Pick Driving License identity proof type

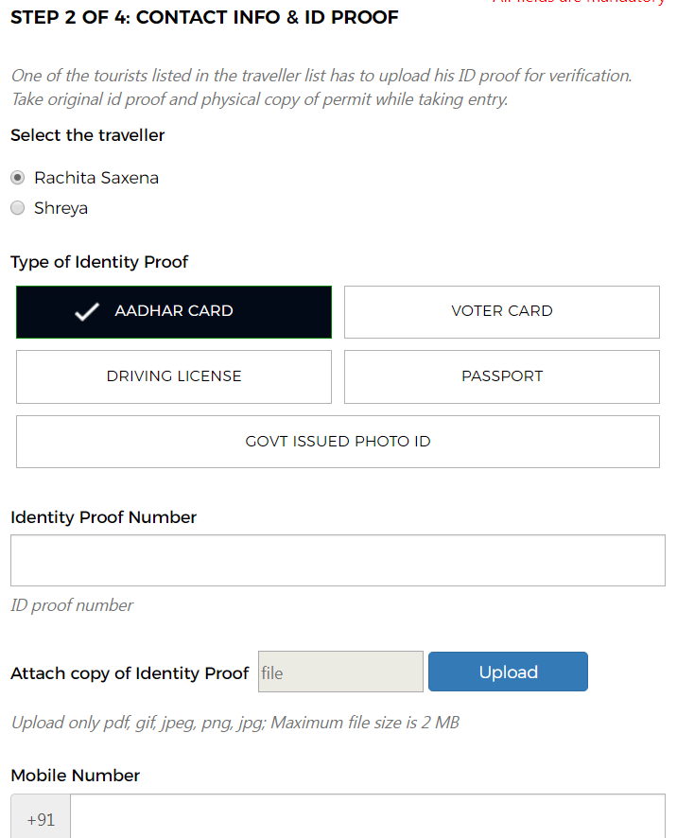click(x=174, y=376)
